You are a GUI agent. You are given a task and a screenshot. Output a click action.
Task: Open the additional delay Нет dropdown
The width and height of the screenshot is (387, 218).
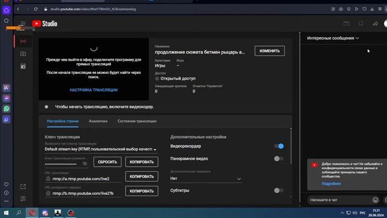(x=206, y=179)
